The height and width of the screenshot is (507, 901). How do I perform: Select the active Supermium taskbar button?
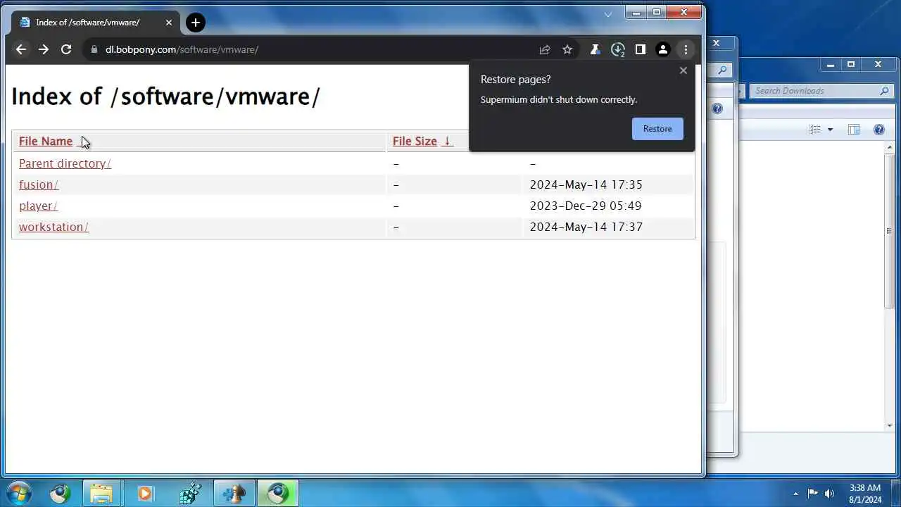(277, 494)
